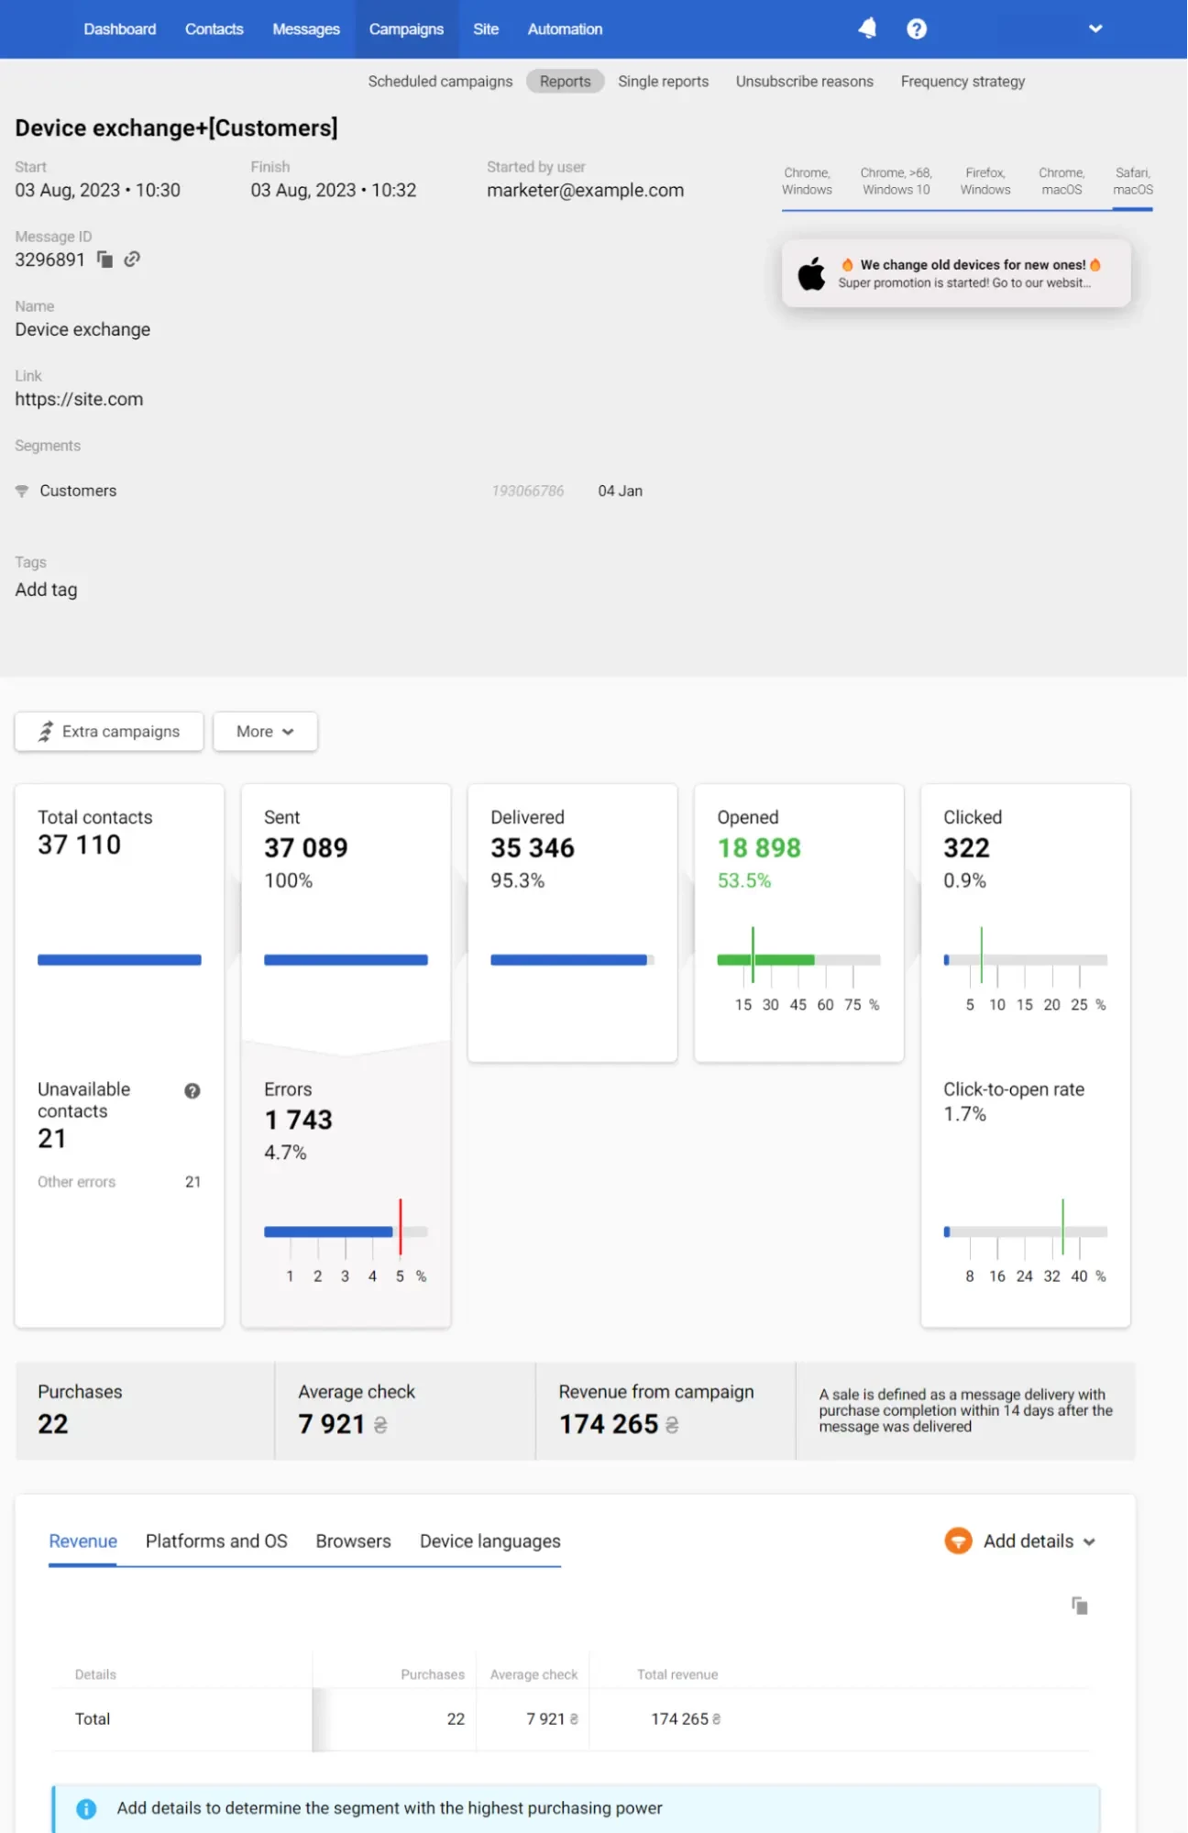Click the push notification preview card
The image size is (1188, 1833).
tap(956, 273)
